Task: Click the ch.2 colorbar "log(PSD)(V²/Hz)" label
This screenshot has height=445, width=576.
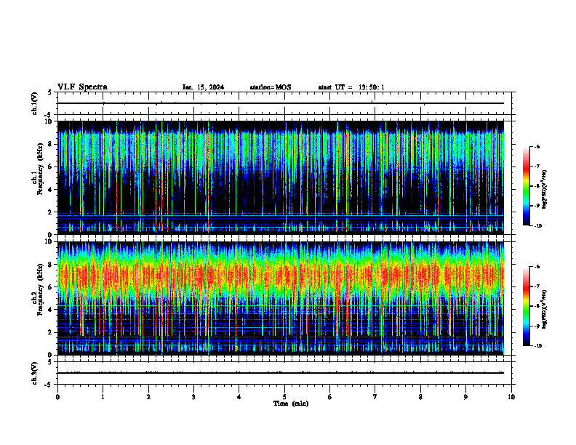Action: click(545, 309)
